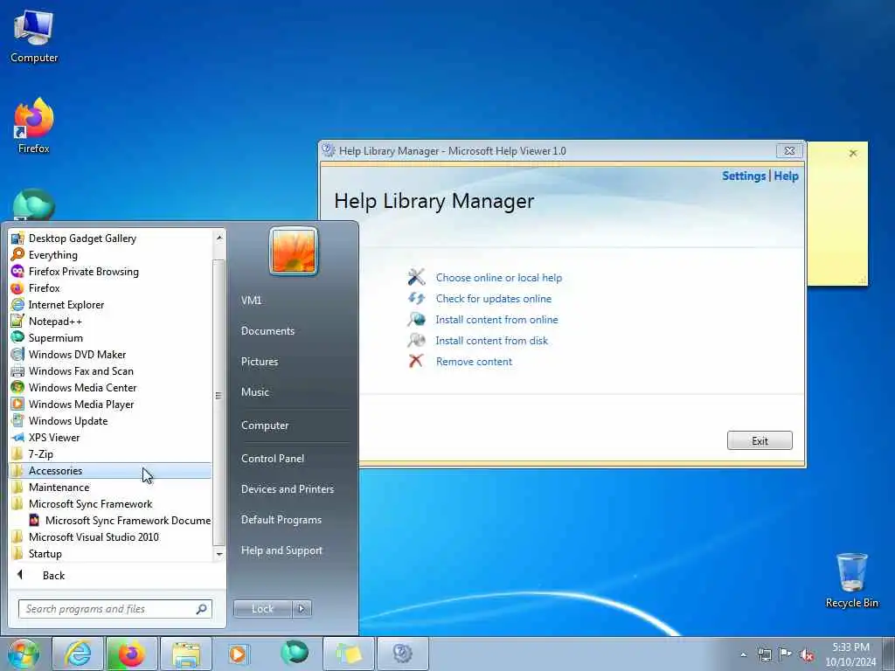The height and width of the screenshot is (671, 895).
Task: Click Install content from online
Action: [x=496, y=320]
